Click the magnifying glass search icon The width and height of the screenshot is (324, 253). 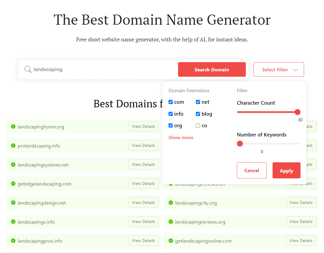[28, 70]
